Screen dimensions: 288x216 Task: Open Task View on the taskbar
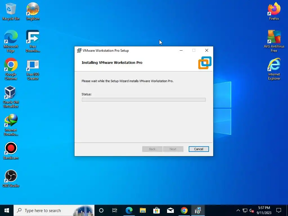(115, 210)
